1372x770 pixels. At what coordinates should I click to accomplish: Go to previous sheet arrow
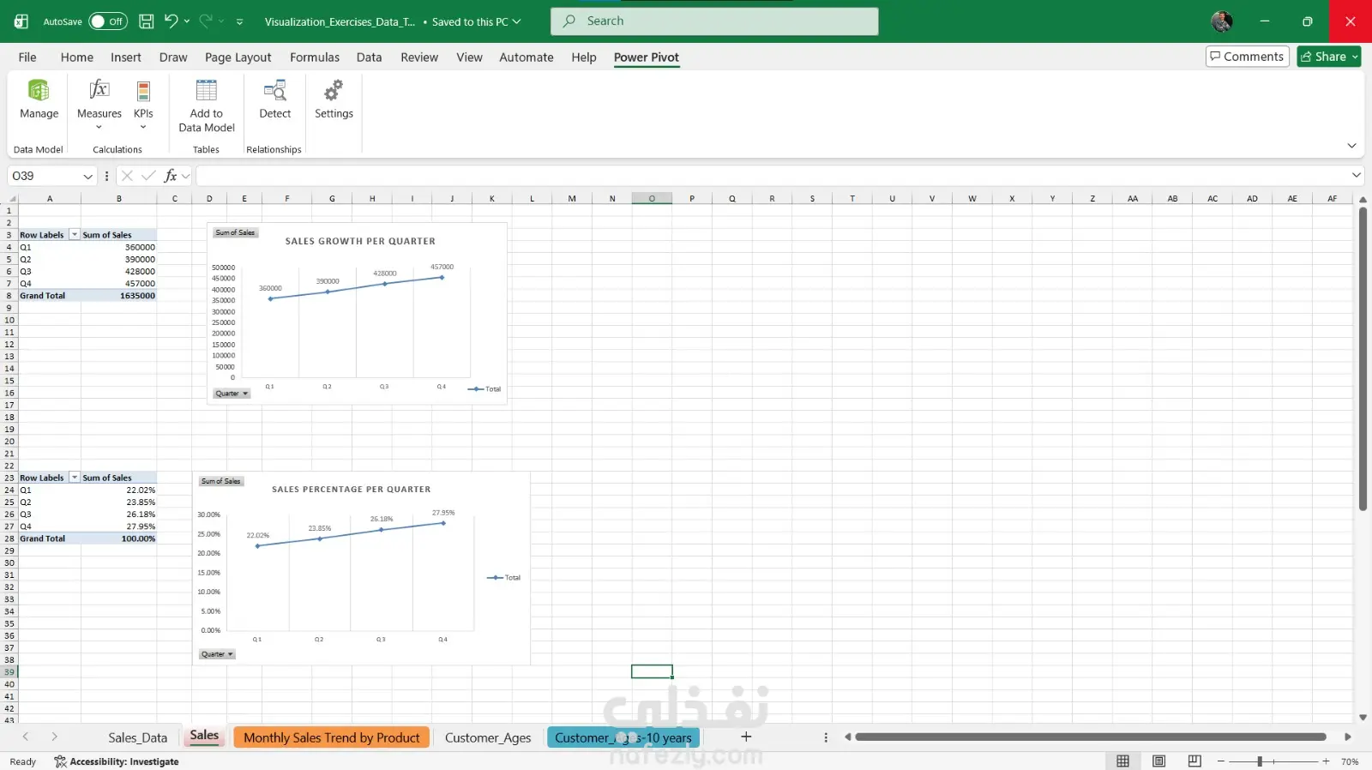click(26, 737)
